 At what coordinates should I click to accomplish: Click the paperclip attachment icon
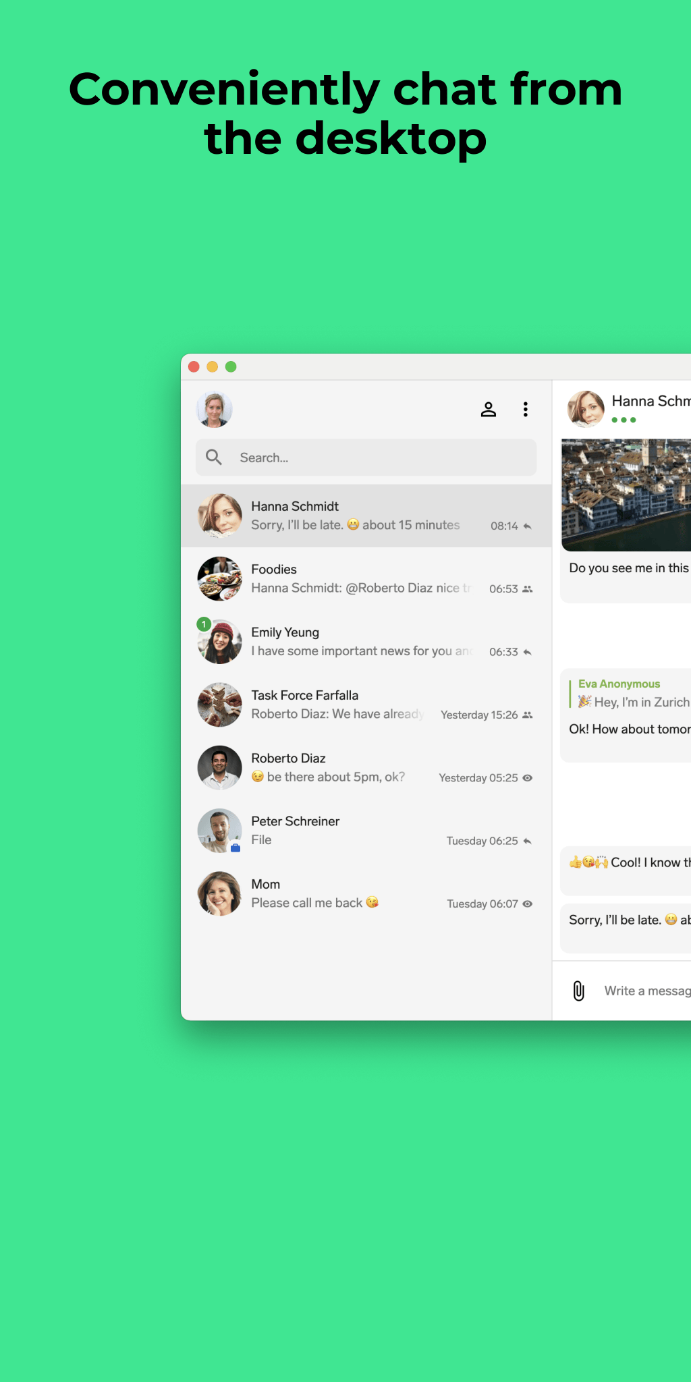coord(578,991)
